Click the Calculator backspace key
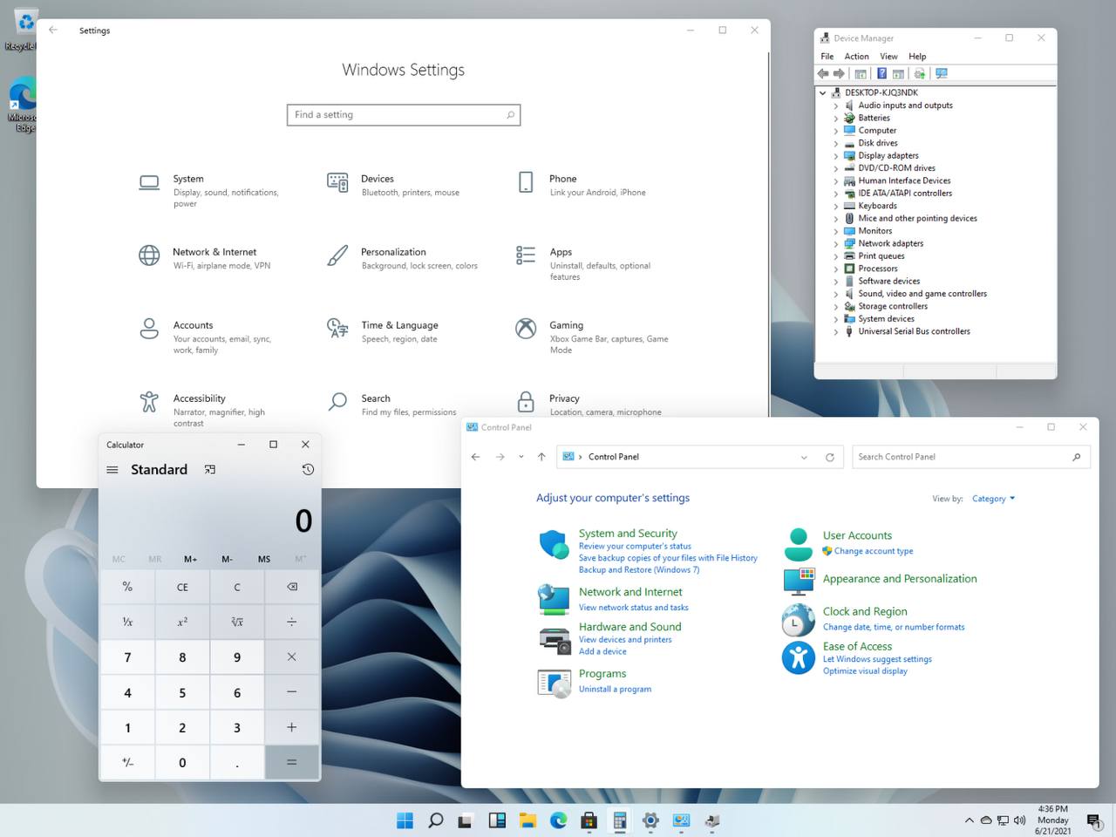Screen dimensions: 1116x837 tap(292, 587)
